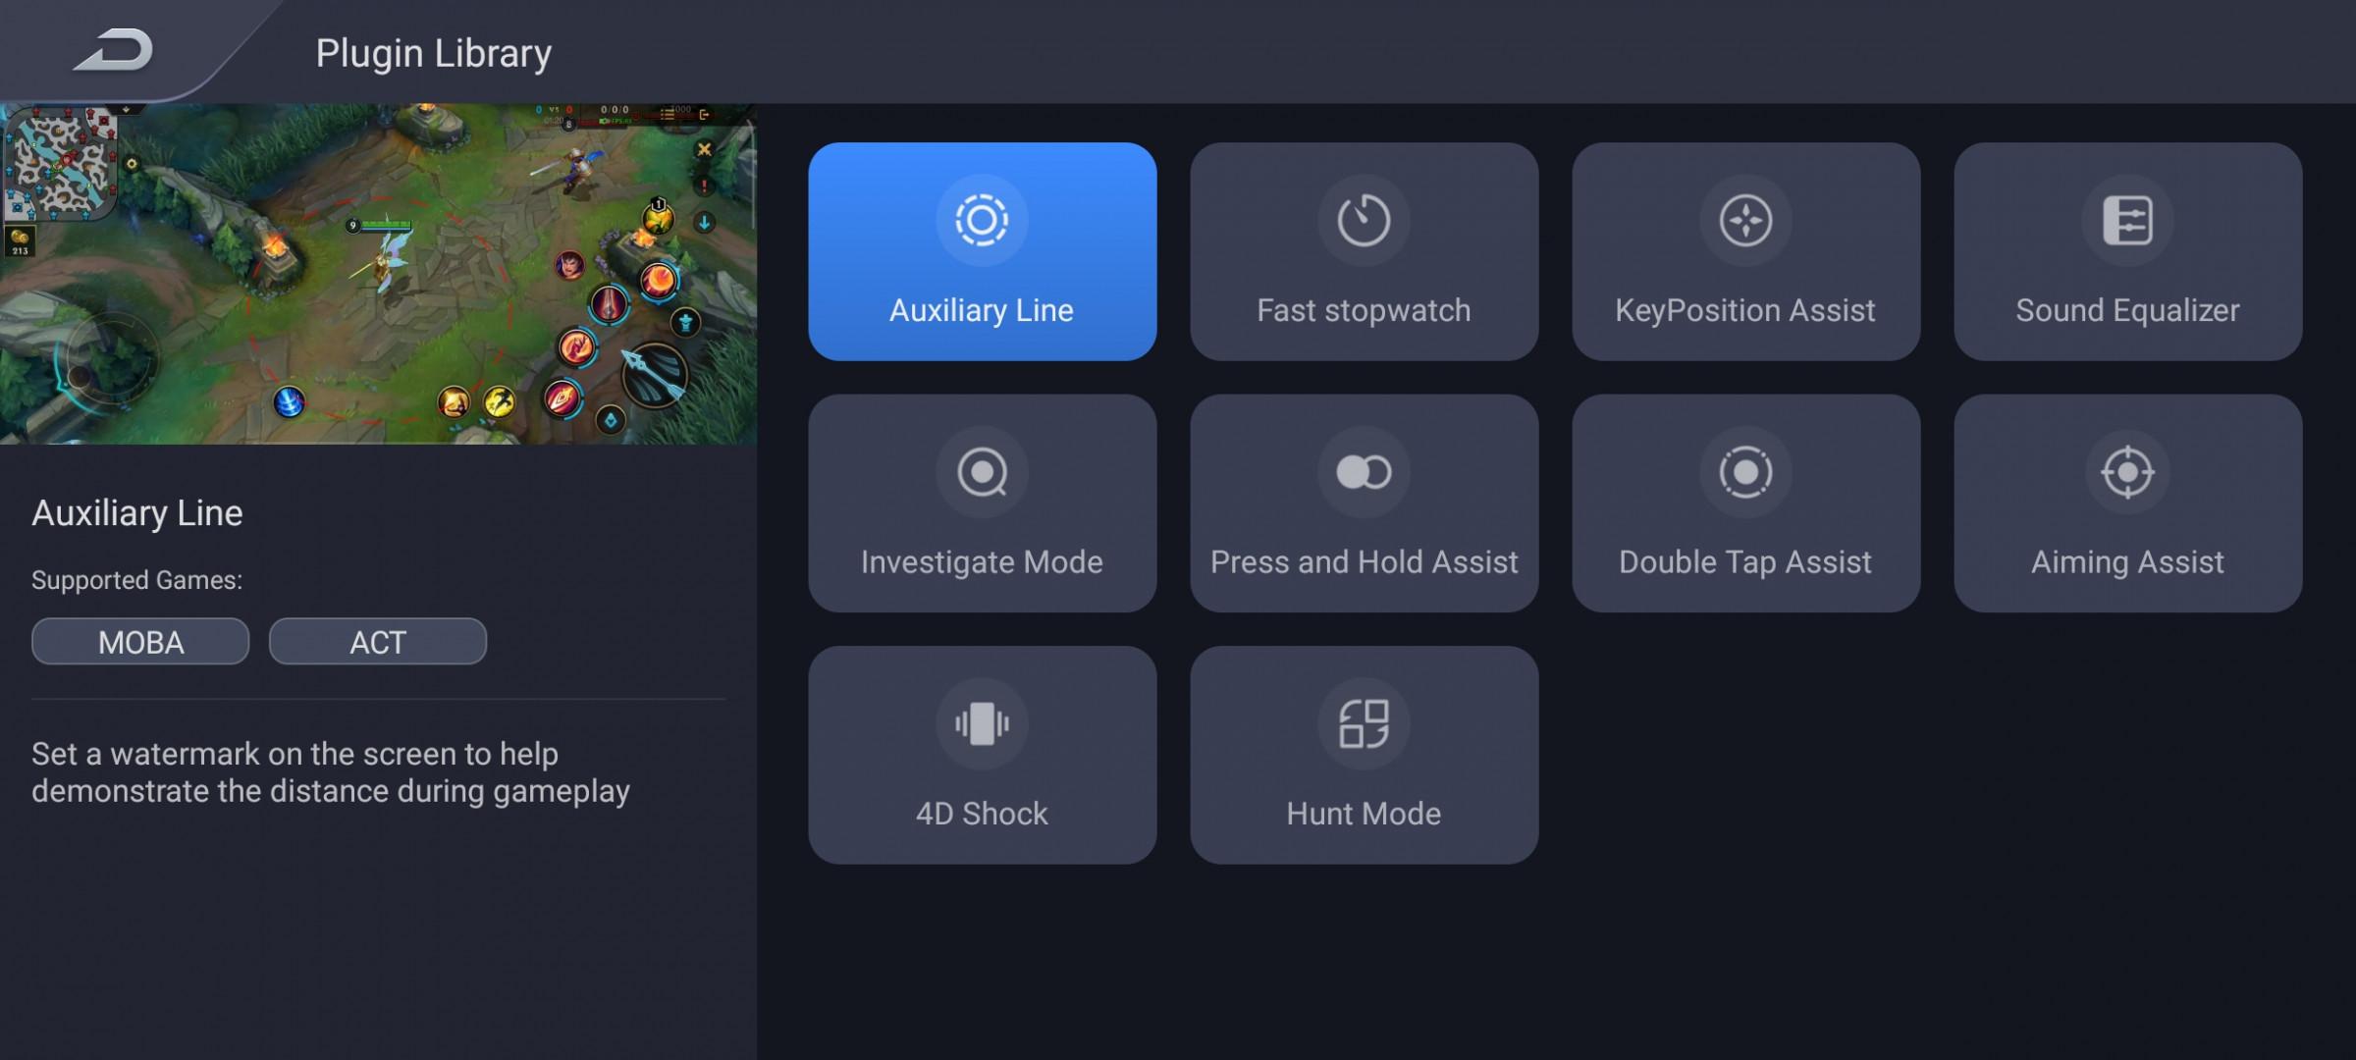Open the Fast stopwatch timer icon
The height and width of the screenshot is (1060, 2356).
point(1364,220)
